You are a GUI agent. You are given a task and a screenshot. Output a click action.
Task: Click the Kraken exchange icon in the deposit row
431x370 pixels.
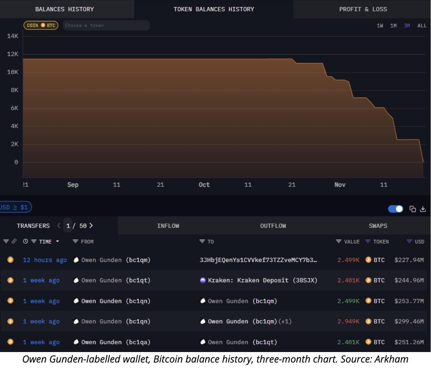pos(203,280)
